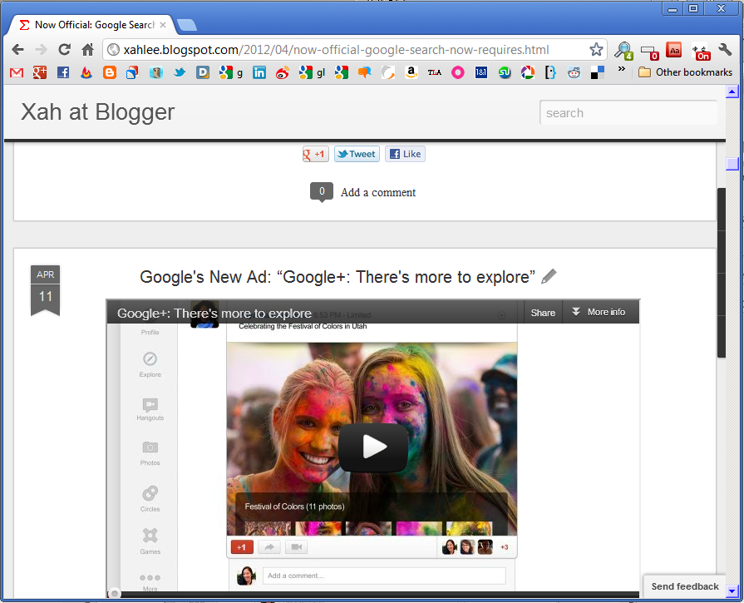744x603 pixels.
Task: Click the video's Share button
Action: tap(543, 313)
